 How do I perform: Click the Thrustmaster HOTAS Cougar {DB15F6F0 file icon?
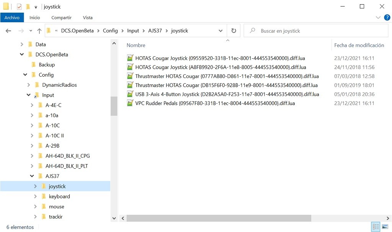(130, 85)
